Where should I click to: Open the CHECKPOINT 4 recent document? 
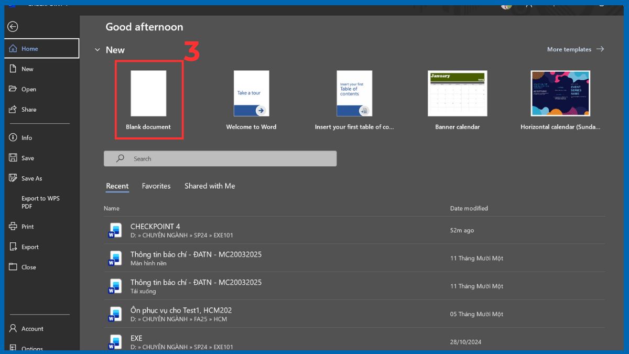click(155, 227)
